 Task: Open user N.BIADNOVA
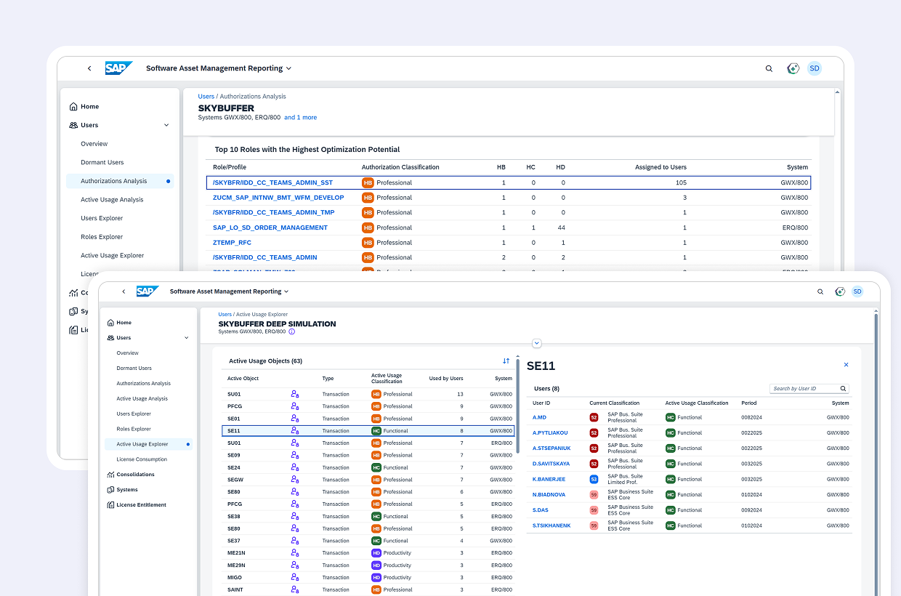(549, 495)
